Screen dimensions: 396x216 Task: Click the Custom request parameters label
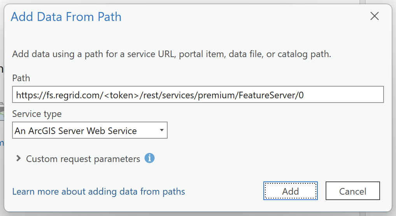tap(83, 159)
